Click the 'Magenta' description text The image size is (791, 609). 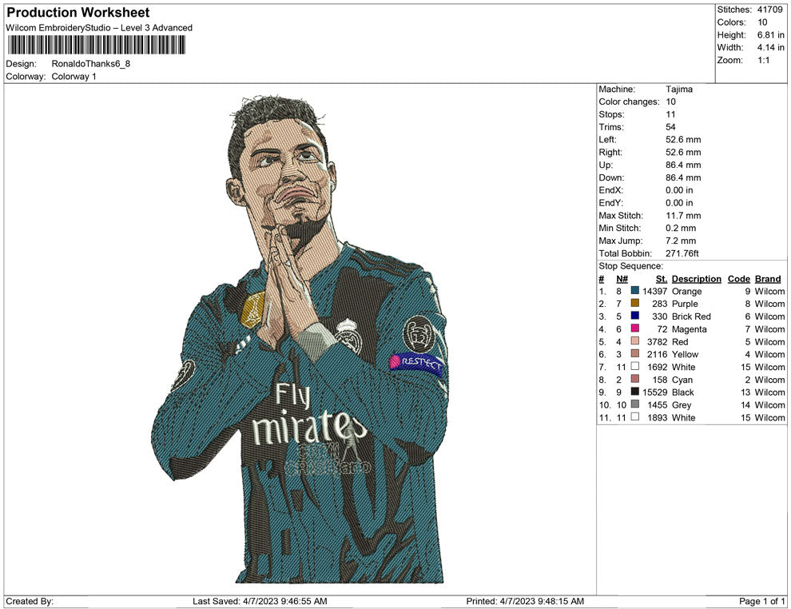(689, 329)
